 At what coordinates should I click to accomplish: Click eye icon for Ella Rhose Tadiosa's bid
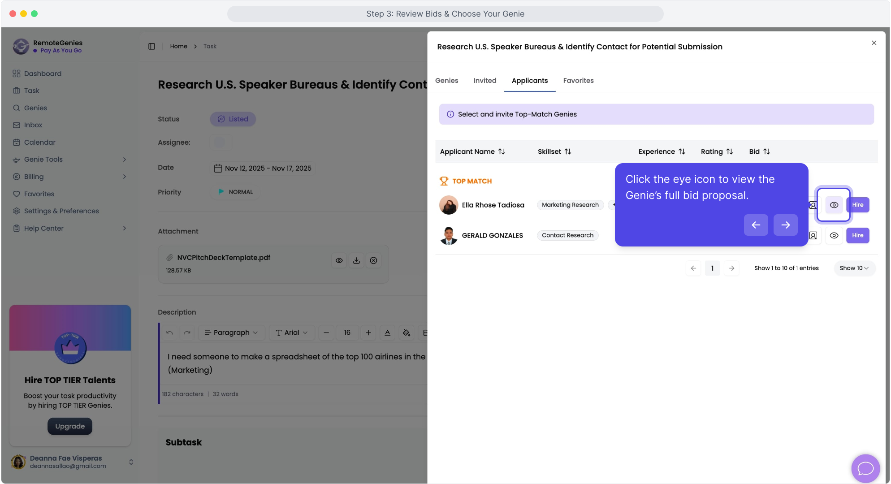click(834, 205)
